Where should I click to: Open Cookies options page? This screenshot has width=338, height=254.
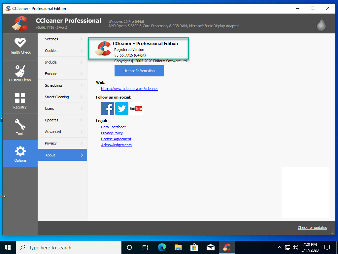(62, 51)
